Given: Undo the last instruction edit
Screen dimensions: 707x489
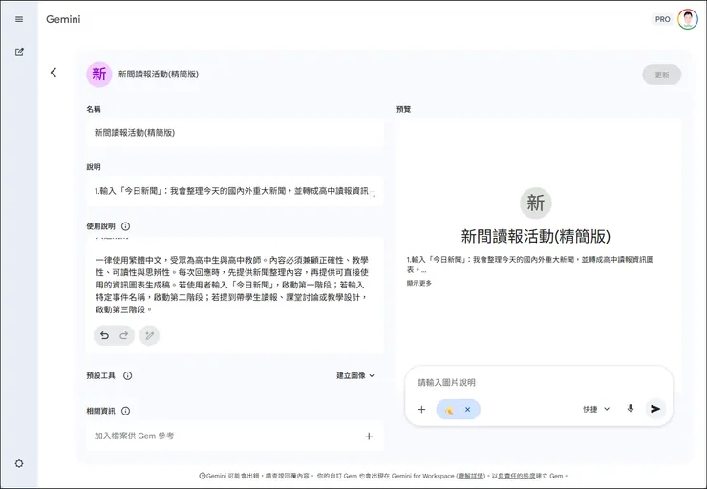Looking at the screenshot, I should (x=104, y=335).
